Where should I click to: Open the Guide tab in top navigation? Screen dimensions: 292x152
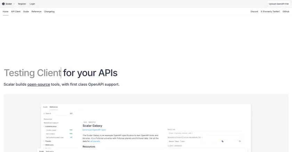click(26, 11)
